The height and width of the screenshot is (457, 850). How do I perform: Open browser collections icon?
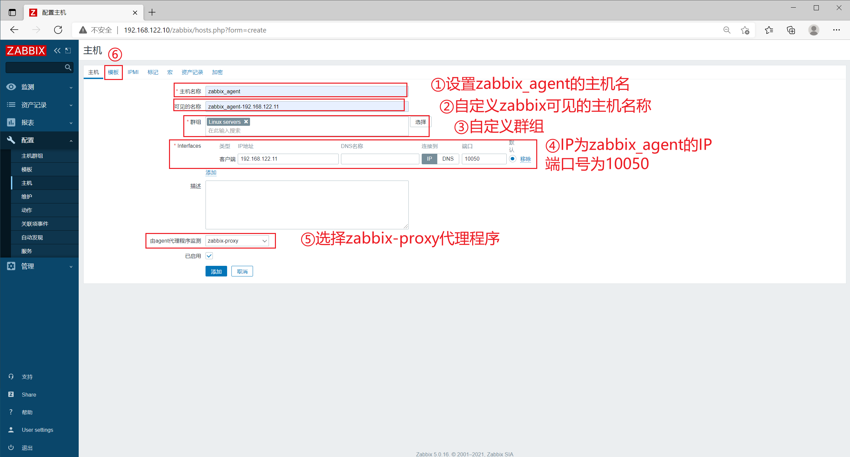tap(791, 30)
